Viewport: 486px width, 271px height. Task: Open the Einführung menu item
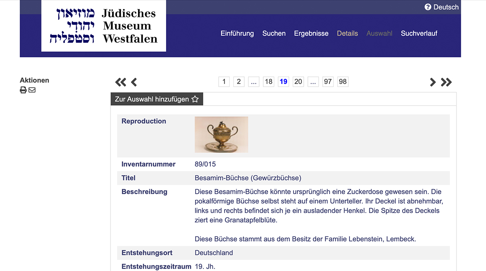(237, 34)
